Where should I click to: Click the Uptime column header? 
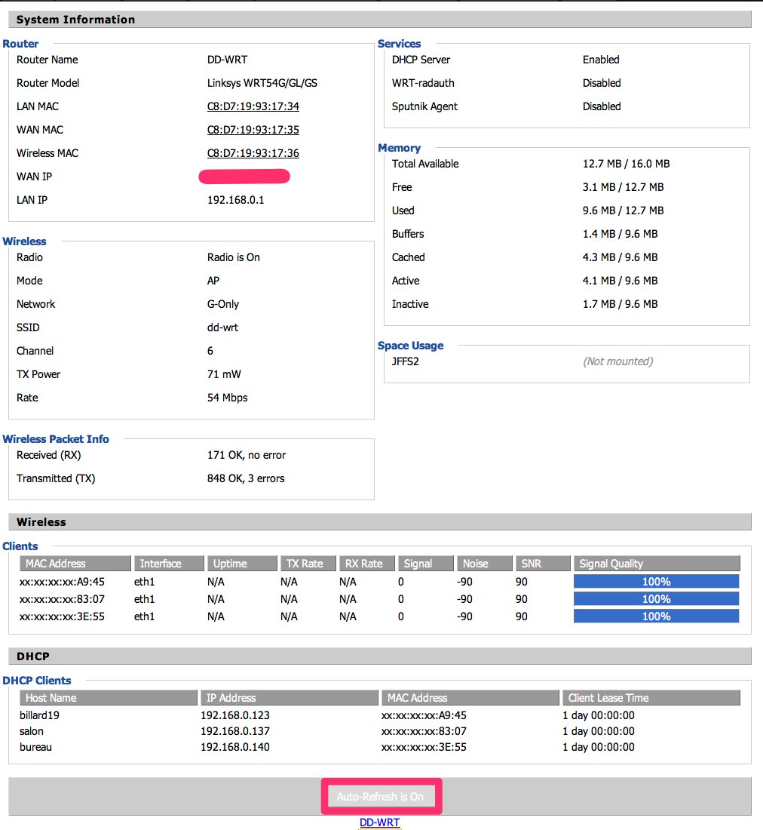(x=242, y=563)
